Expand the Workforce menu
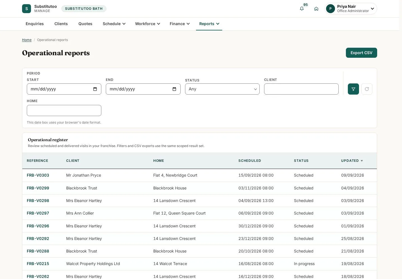Image resolution: width=402 pixels, height=279 pixels. pos(148,24)
